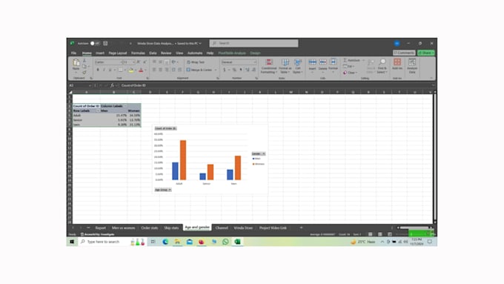Click the Save icon in title bar
Viewport: 504px width, 284px height.
[x=105, y=43]
